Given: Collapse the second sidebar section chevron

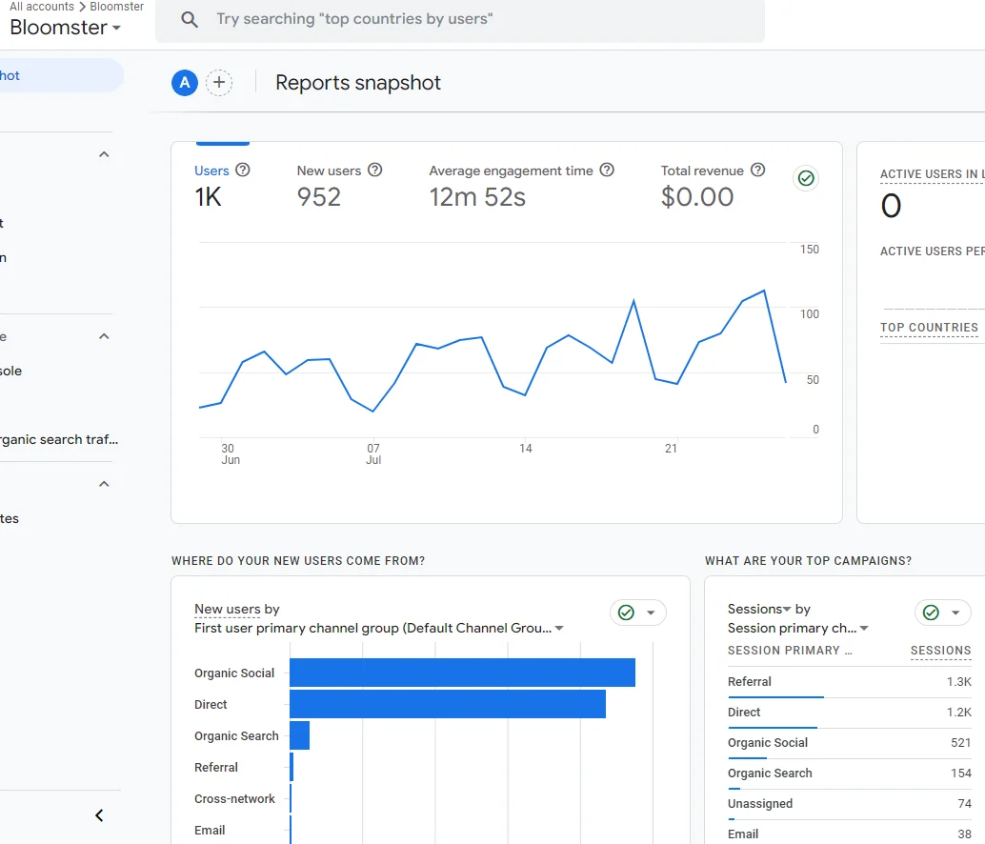Looking at the screenshot, I should (104, 336).
